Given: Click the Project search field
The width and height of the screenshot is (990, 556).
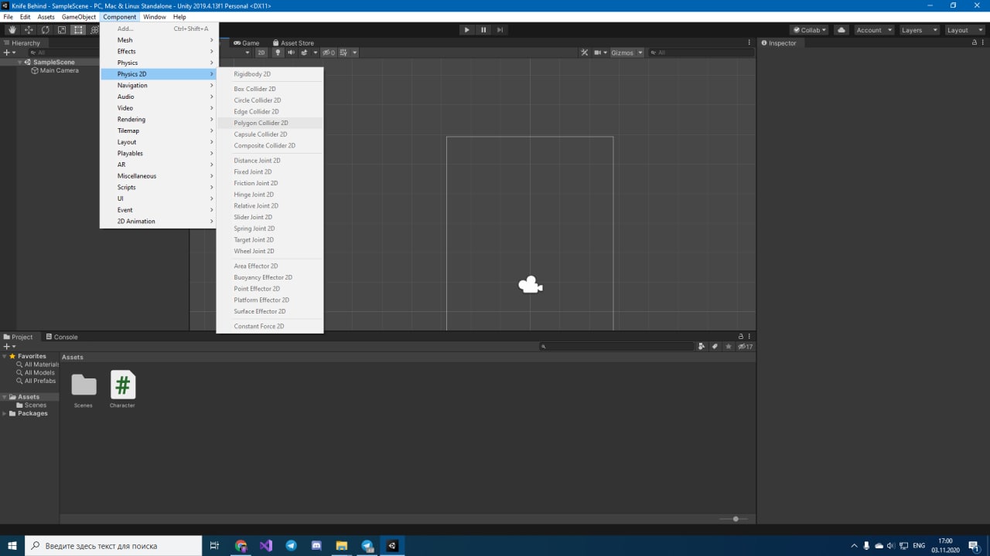Looking at the screenshot, I should 616,347.
